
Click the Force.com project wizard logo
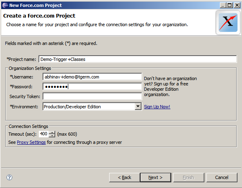coord(228,22)
